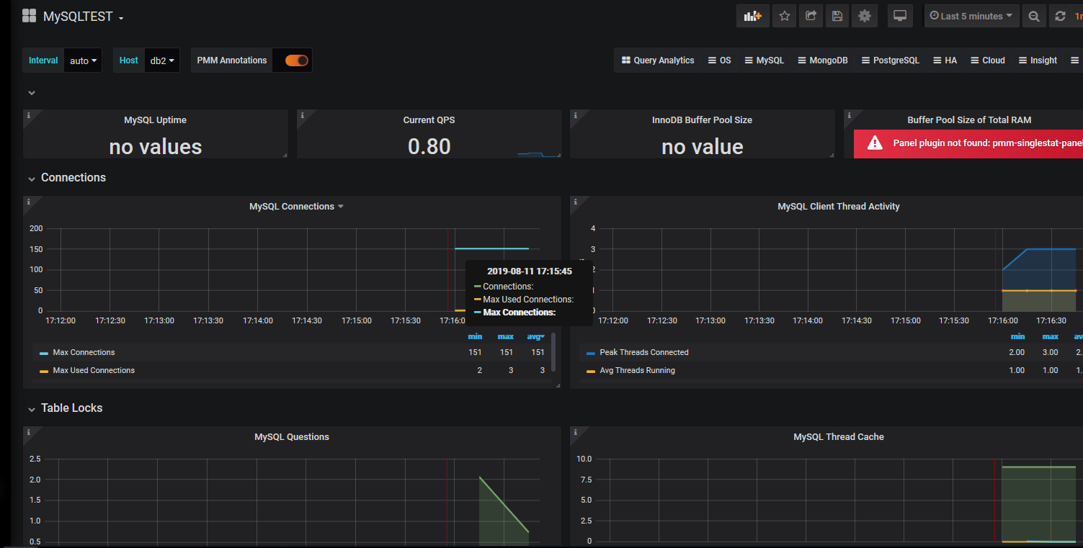Open dashboard settings gear icon

point(864,16)
